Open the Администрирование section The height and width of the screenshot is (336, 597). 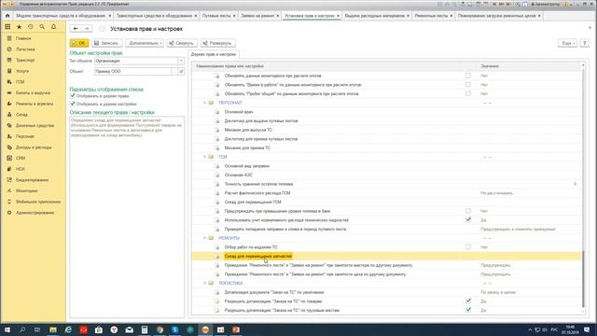coord(35,213)
